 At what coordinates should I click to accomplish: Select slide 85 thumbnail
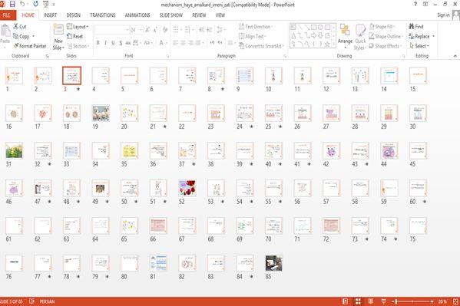273,263
